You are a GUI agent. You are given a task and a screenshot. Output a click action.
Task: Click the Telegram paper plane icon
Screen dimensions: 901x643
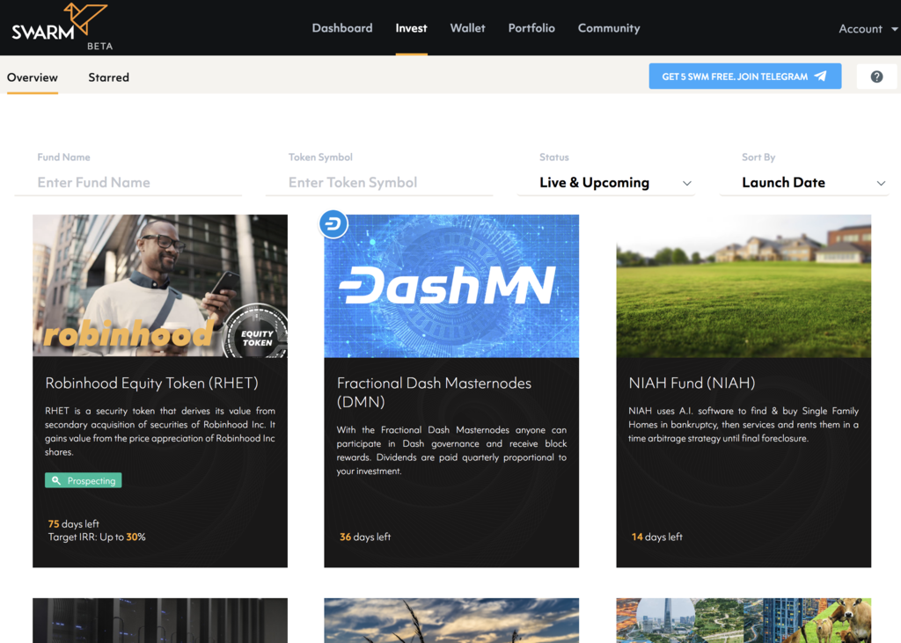[x=821, y=76]
